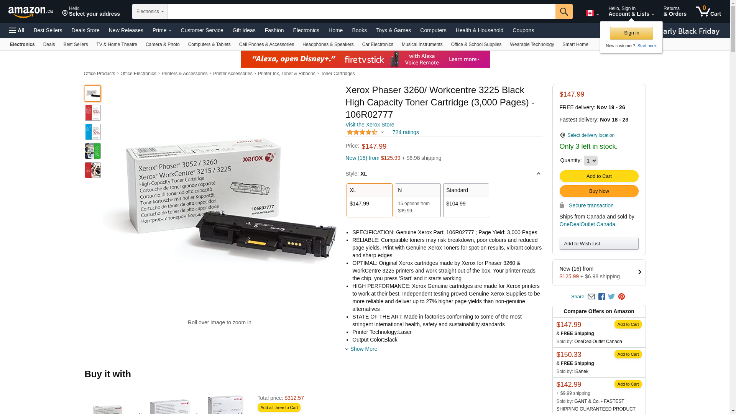
Task: Open the All hamburger menu
Action: coord(17,30)
